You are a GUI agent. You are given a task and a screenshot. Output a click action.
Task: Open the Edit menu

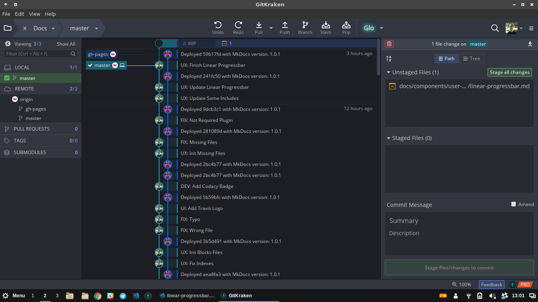coord(19,14)
